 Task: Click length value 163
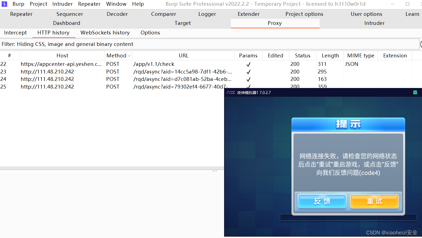322,79
